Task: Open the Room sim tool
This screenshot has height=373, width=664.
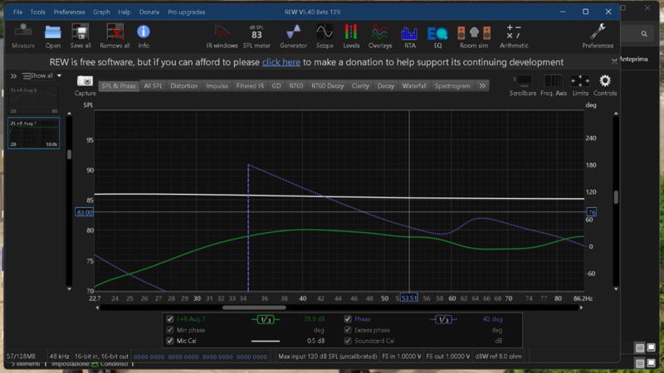Action: 474,36
